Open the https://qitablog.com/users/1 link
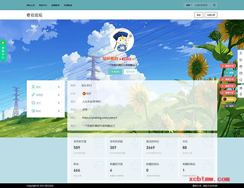The height and width of the screenshot is (188, 244). pyautogui.click(x=100, y=118)
